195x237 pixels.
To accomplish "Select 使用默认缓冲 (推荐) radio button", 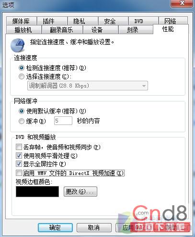I will tap(22, 111).
